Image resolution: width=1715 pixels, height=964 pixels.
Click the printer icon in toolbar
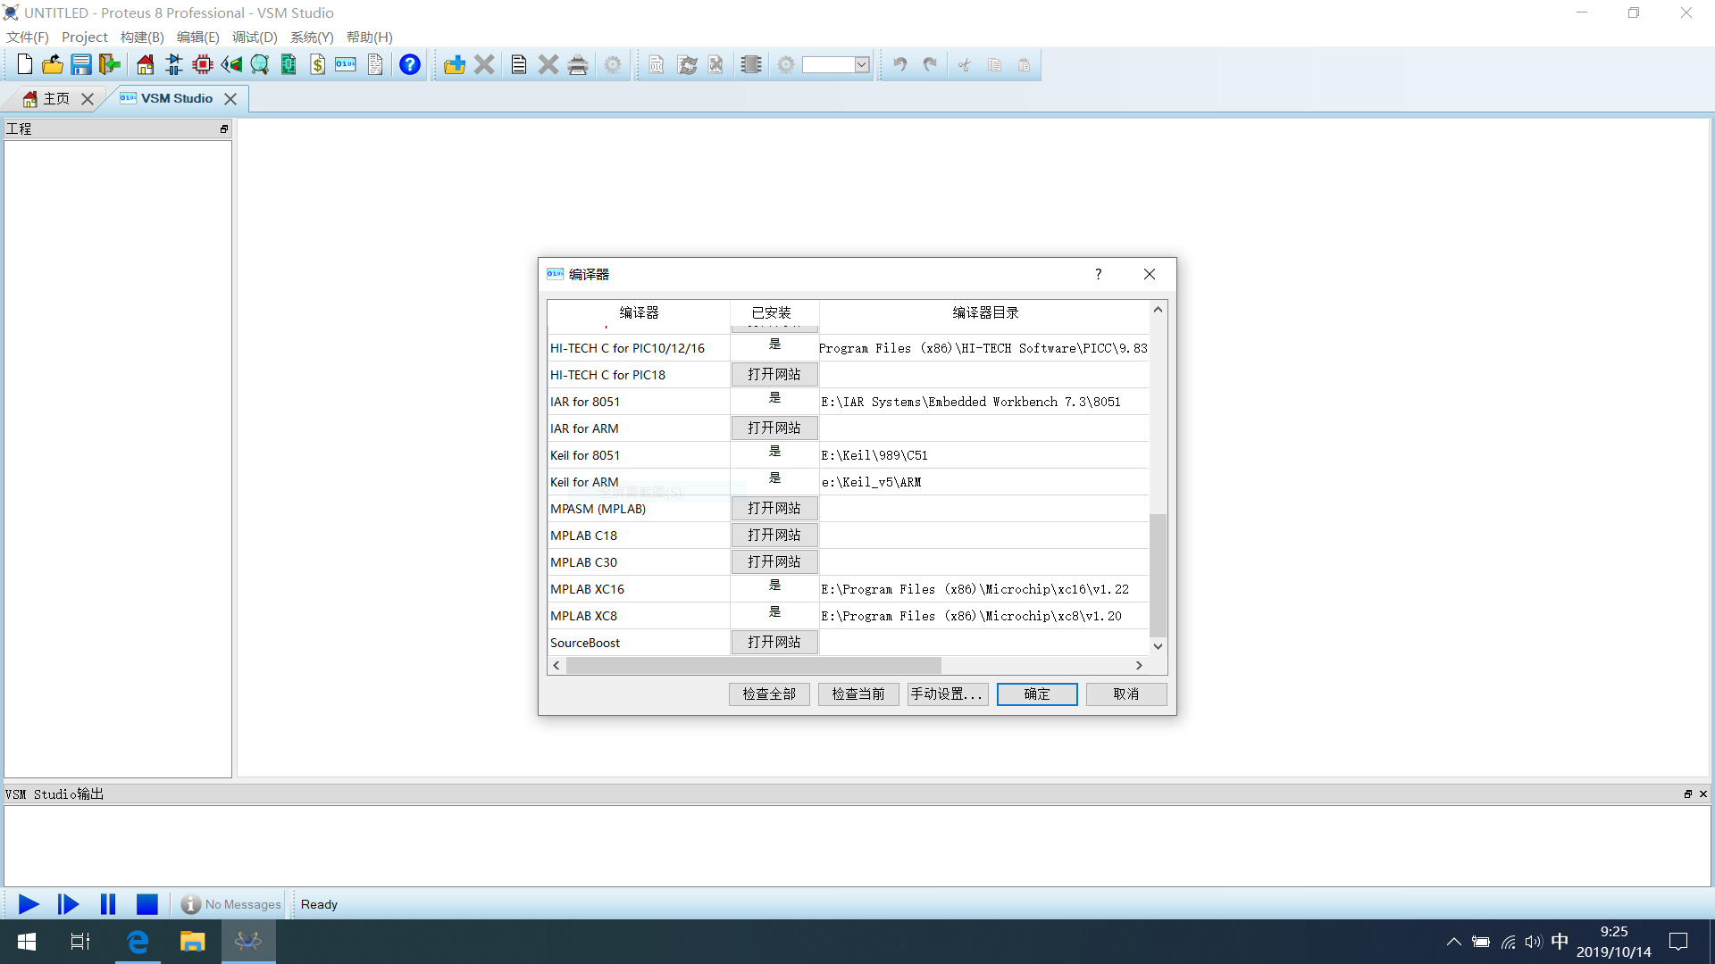click(x=578, y=64)
